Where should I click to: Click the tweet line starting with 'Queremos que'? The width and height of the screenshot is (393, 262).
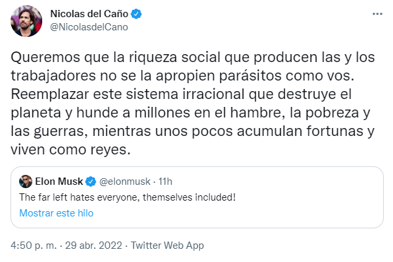pos(193,57)
